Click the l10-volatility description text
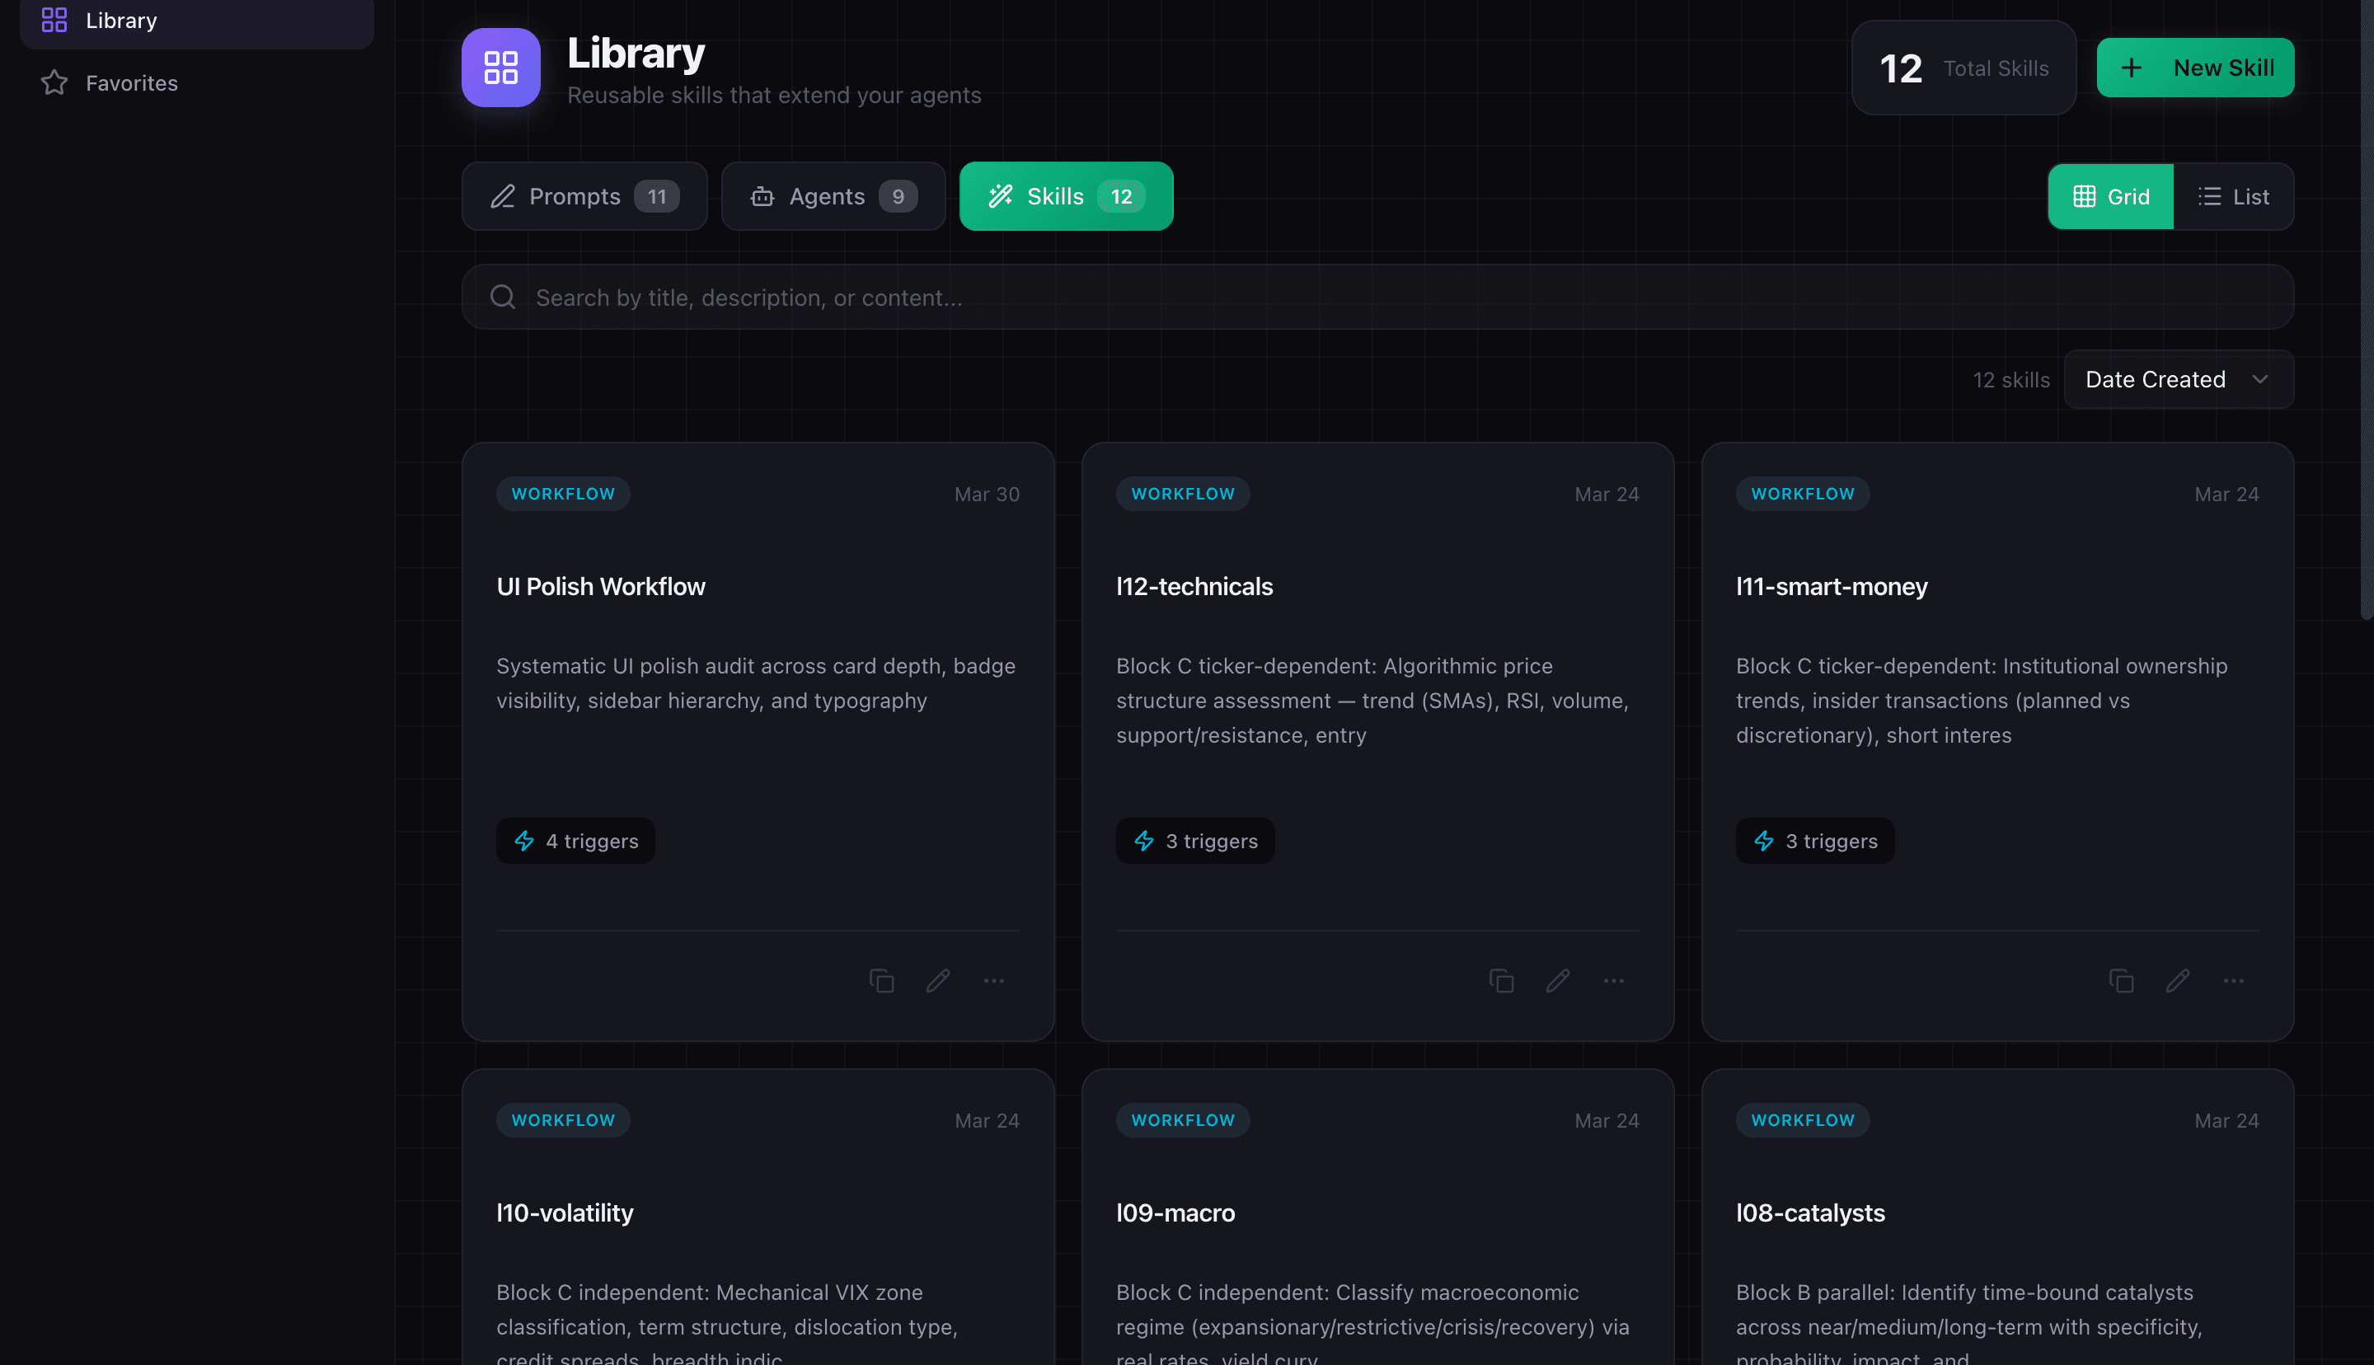This screenshot has height=1365, width=2374. tap(727, 1321)
